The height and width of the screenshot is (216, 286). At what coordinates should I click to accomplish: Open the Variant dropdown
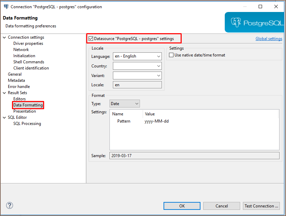click(137, 75)
